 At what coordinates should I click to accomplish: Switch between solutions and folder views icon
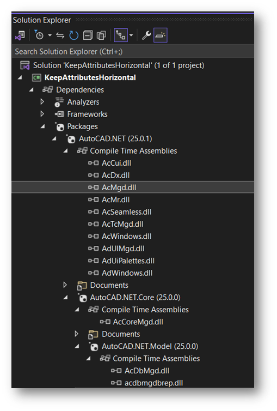coord(20,35)
